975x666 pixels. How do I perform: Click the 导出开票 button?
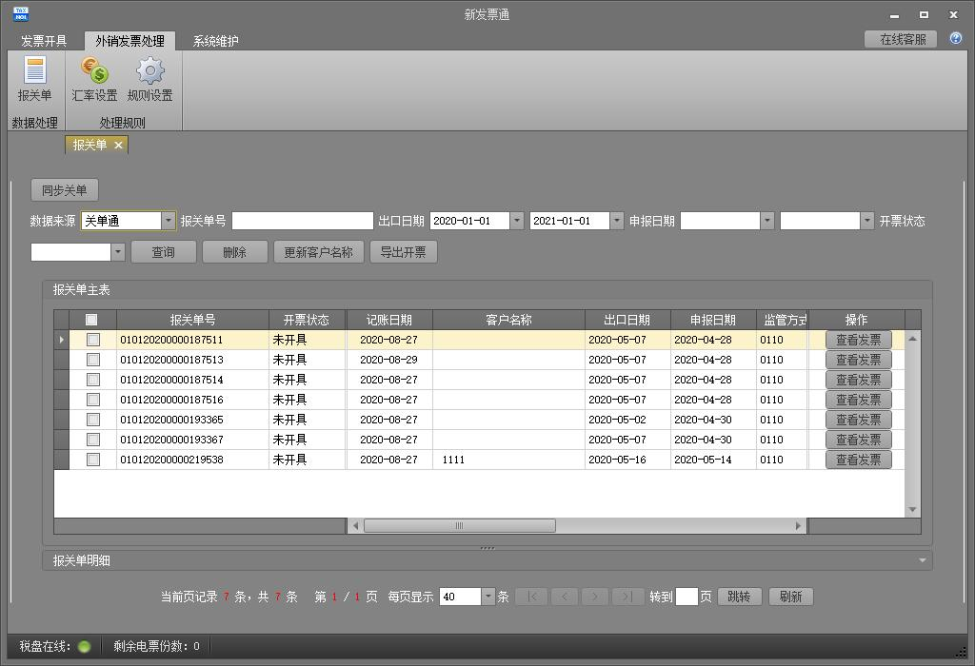click(403, 251)
